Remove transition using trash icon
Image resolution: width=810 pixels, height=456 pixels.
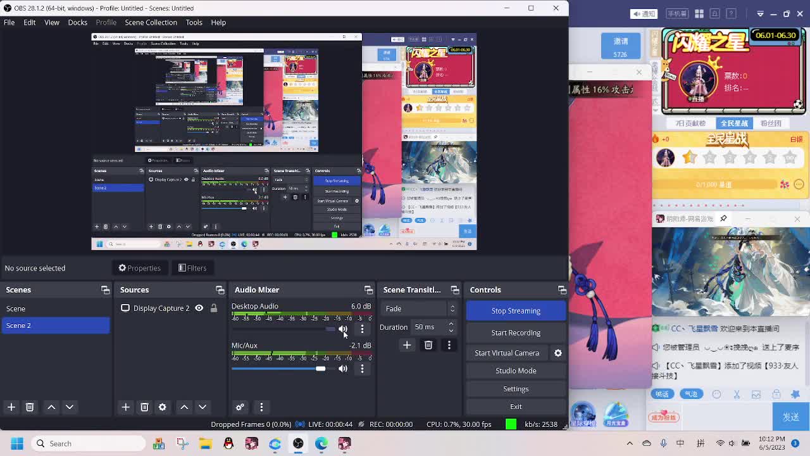(x=428, y=345)
